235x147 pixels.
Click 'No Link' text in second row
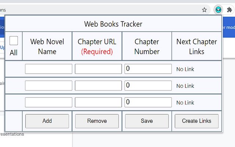coord(185,86)
